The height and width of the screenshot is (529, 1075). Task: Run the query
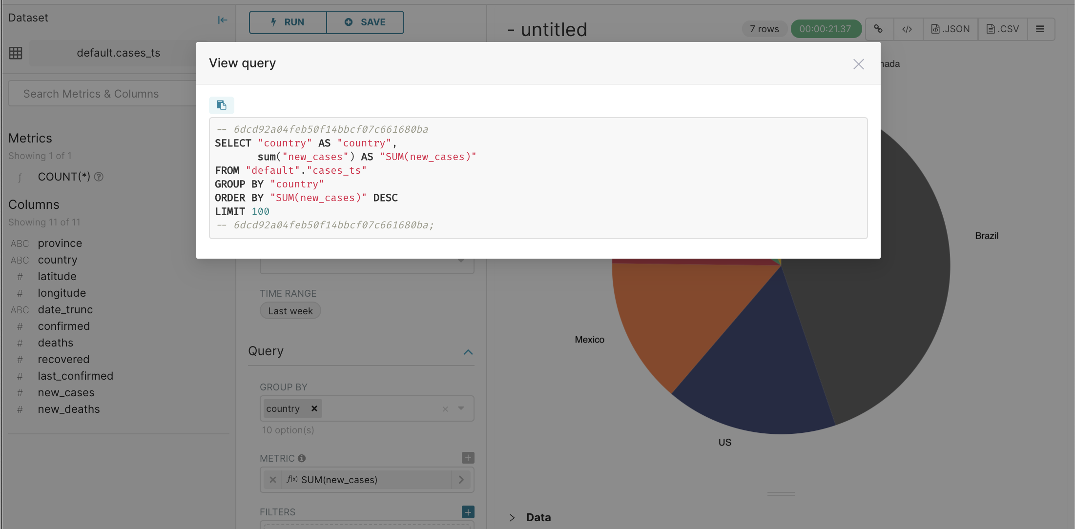point(288,22)
